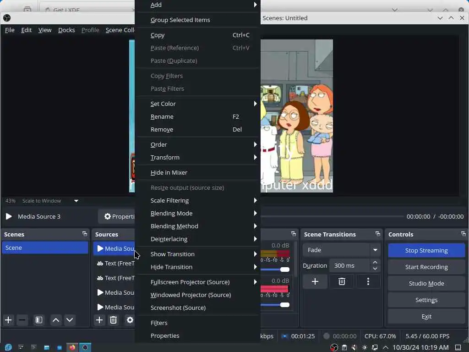Expand the Transform submenu

pos(197,157)
